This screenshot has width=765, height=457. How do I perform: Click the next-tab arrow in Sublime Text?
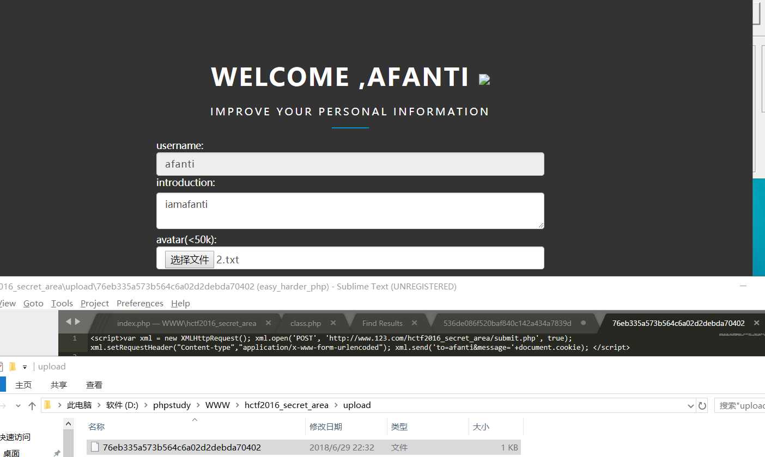tap(77, 322)
